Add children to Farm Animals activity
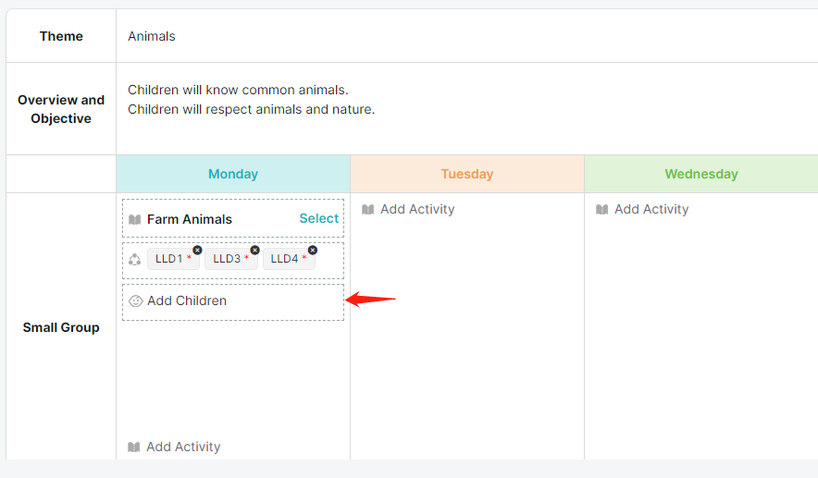818x478 pixels. point(187,300)
